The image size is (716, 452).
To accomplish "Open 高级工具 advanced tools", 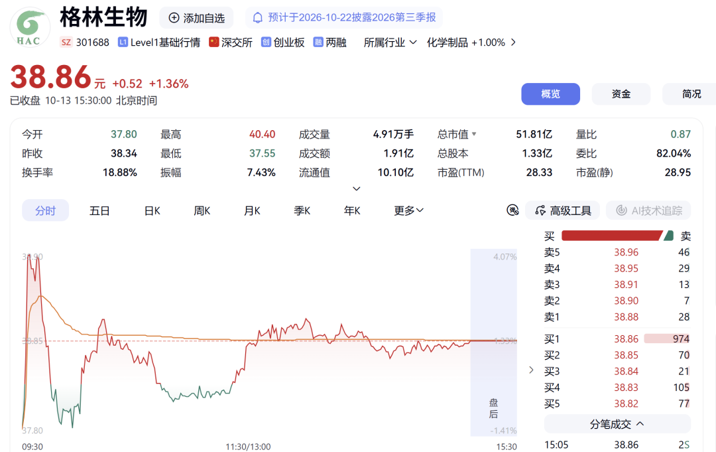I will tap(563, 210).
